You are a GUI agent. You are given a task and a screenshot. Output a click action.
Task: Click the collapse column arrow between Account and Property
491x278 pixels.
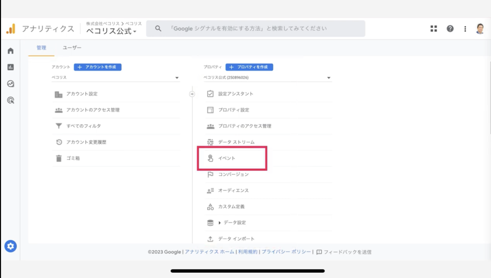pos(192,94)
